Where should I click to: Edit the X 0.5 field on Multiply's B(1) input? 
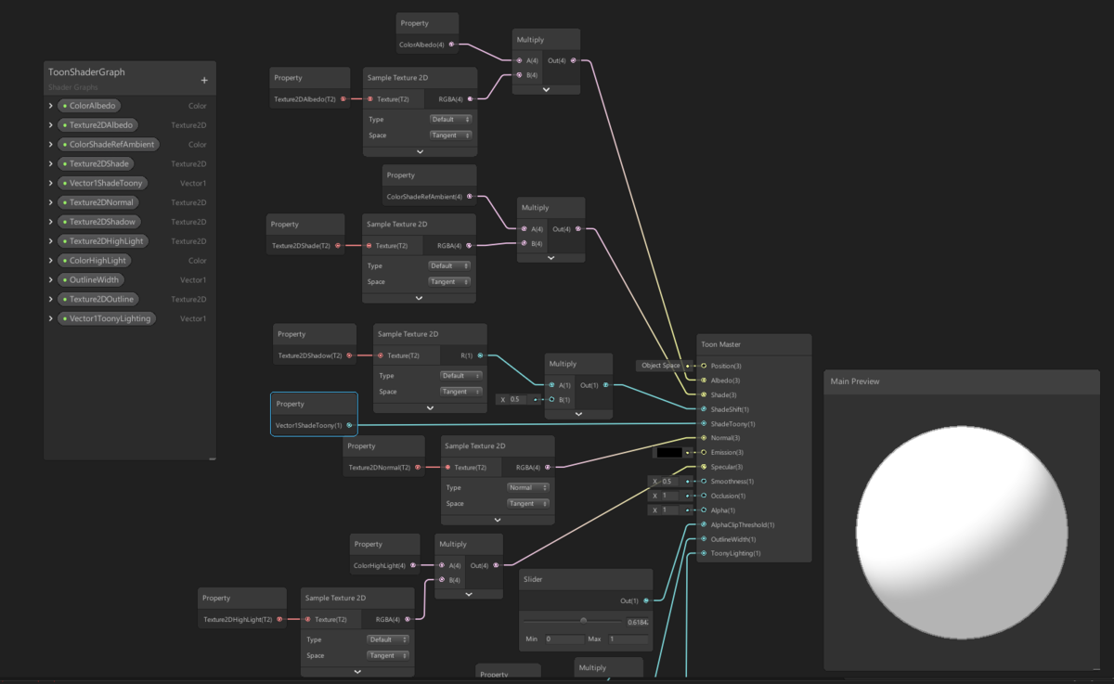pos(520,399)
